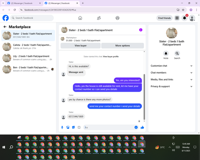
Task: Click message 'send me your contact number'
Action: 115,106
